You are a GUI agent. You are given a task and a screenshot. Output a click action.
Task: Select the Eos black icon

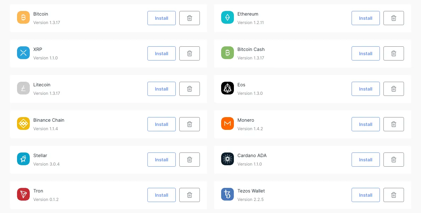pyautogui.click(x=227, y=88)
